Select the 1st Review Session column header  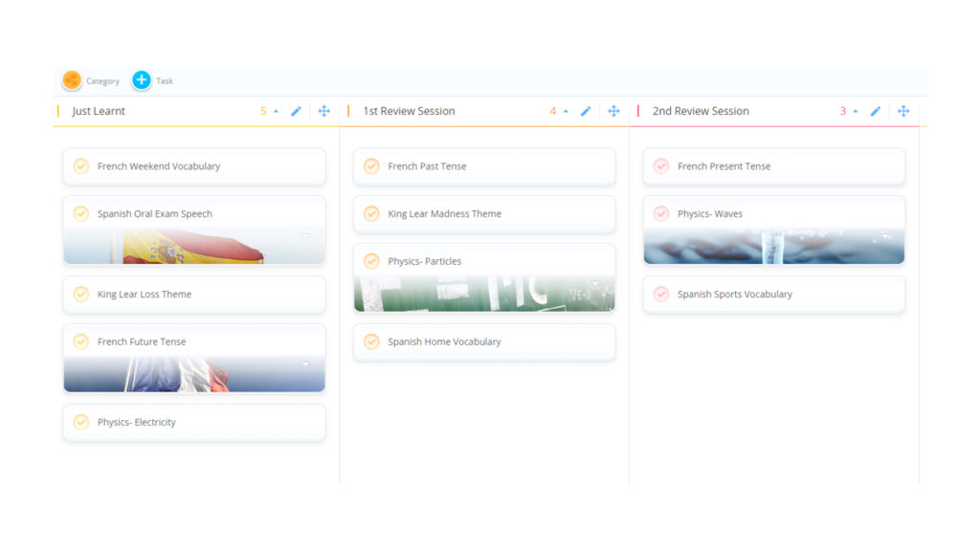tap(409, 111)
